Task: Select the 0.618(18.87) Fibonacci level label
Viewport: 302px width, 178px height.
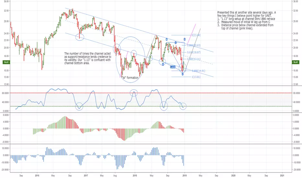Action: click(x=194, y=52)
